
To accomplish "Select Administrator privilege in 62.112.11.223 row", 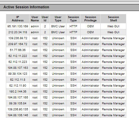I will click(90, 62).
